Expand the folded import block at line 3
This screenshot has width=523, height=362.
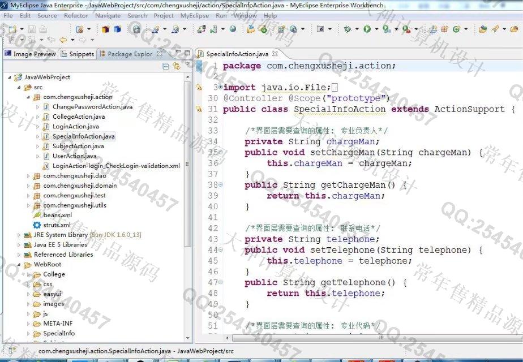[x=221, y=87]
